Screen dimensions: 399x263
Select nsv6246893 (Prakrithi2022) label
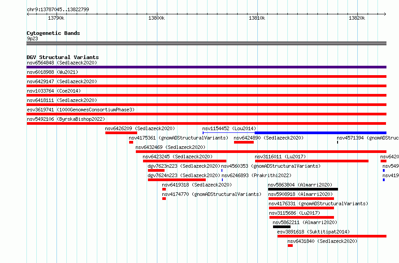point(256,175)
